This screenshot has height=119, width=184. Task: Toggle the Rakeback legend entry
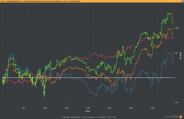tap(76, 117)
